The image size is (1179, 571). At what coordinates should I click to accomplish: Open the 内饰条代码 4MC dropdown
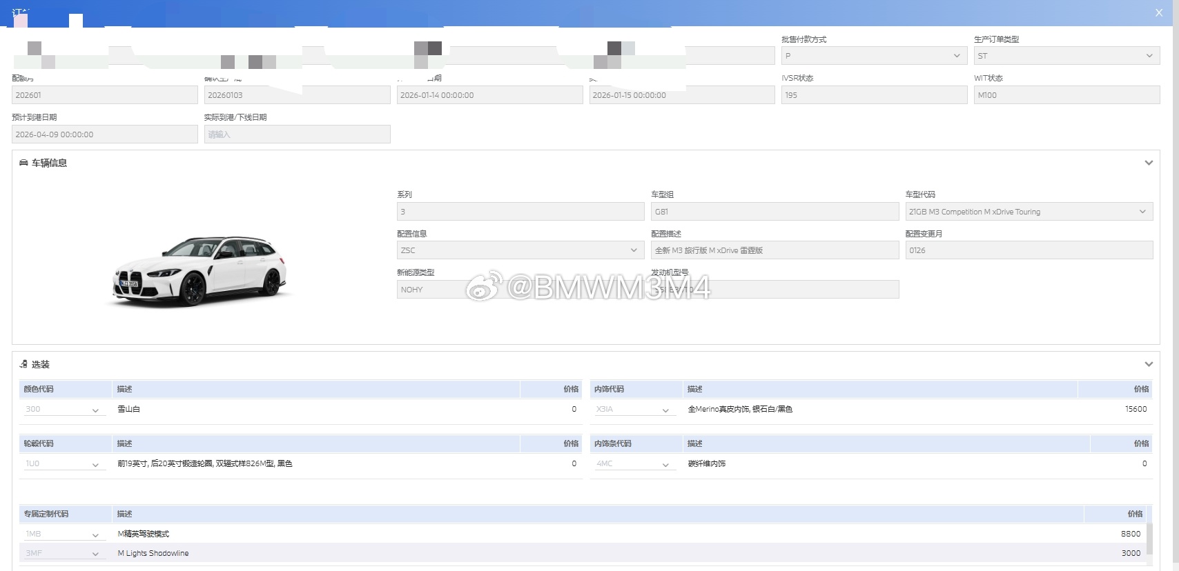click(x=634, y=464)
